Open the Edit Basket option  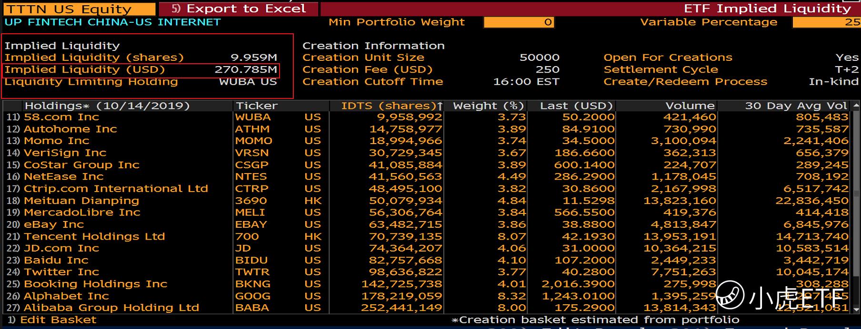pos(52,320)
